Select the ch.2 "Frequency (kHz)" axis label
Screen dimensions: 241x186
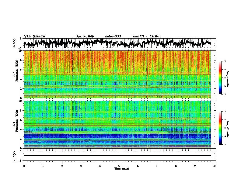point(17,121)
